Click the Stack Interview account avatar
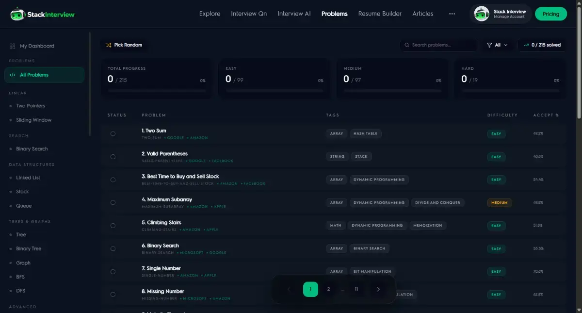 pos(482,14)
